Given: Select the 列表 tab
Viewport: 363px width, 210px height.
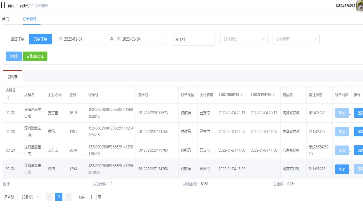Looking at the screenshot, I should pyautogui.click(x=13, y=76).
